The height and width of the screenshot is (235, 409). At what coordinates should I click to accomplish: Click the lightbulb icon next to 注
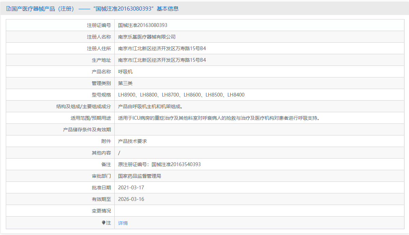pos(103,223)
